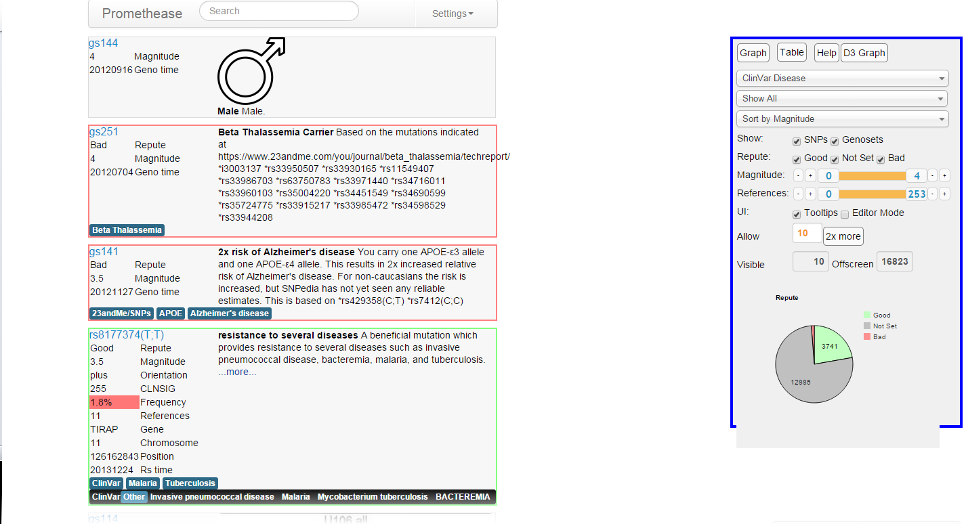Click the Malaria tag on rs8177374
The image size is (966, 524).
(x=142, y=483)
